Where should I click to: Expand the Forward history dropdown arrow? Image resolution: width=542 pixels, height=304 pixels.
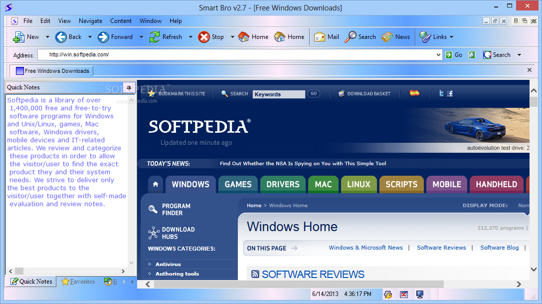click(x=141, y=37)
